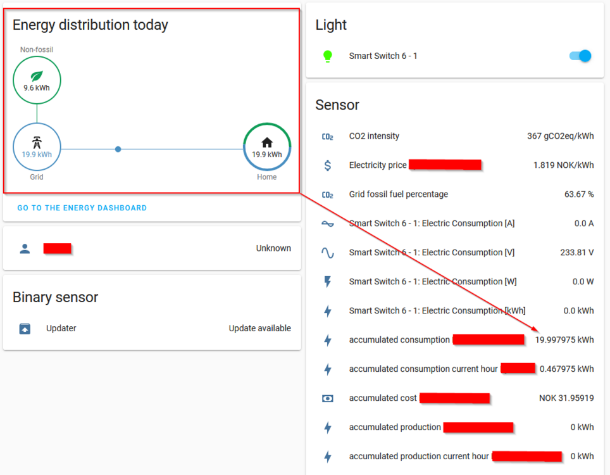Click Smart Switch 6 - 1 light label
Viewport: 610px width, 475px height.
[x=383, y=56]
